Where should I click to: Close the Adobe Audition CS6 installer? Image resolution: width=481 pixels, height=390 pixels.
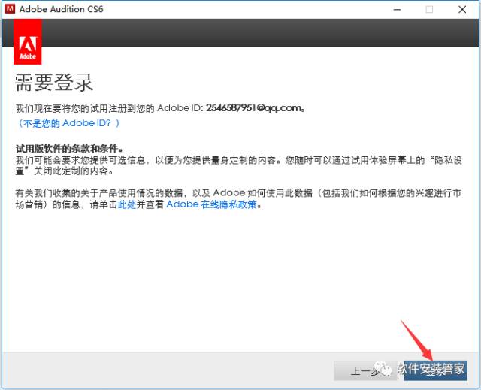tap(463, 9)
